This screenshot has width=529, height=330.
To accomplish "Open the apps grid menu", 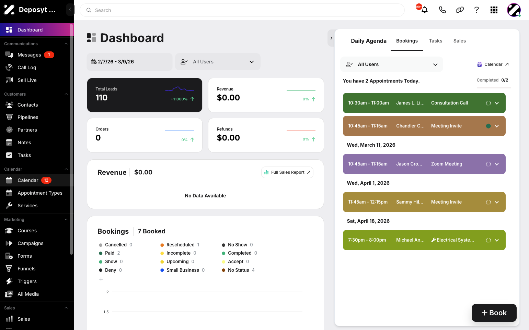I will click(x=494, y=10).
